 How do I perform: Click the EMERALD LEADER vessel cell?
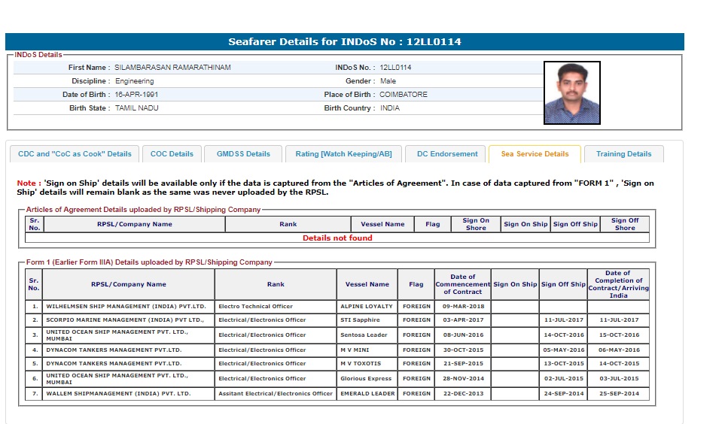click(367, 394)
